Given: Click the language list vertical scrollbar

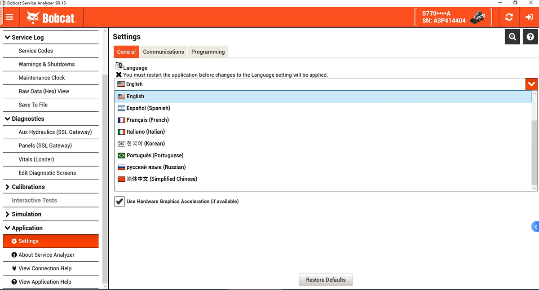Looking at the screenshot, I should (534, 153).
